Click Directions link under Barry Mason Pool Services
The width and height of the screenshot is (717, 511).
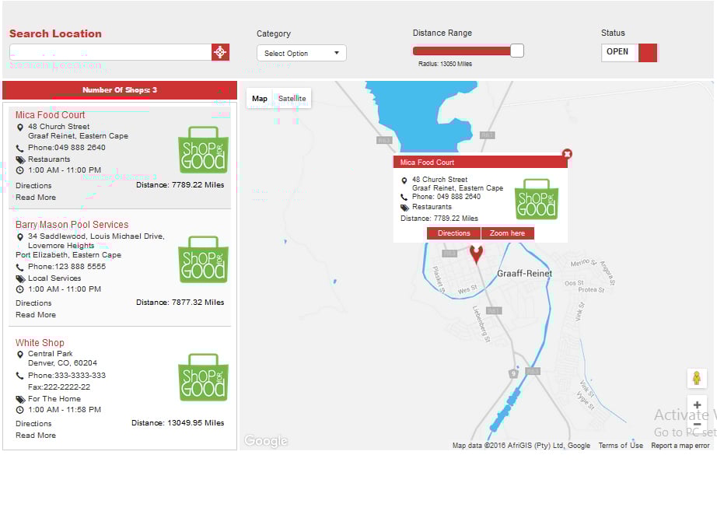coord(33,303)
